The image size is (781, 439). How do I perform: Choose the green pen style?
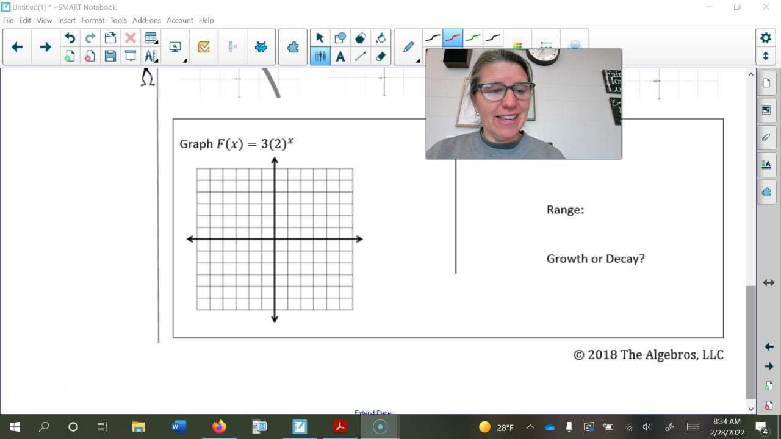[x=473, y=38]
